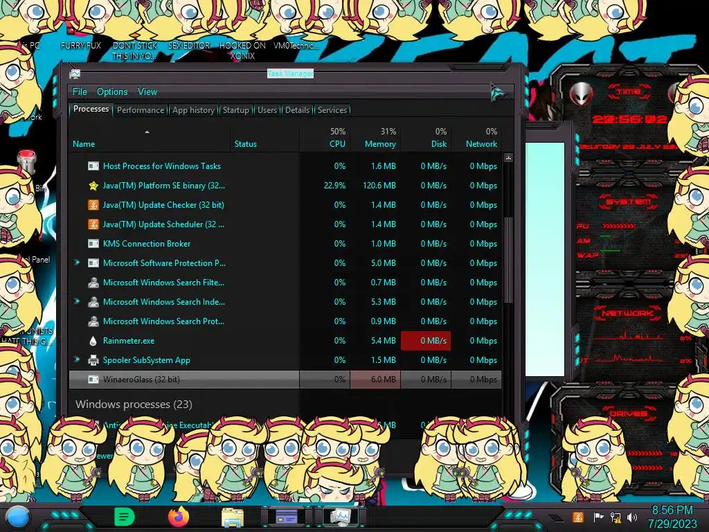The image size is (709, 532).
Task: Select the Rainmeter.exe process name
Action: 129,341
